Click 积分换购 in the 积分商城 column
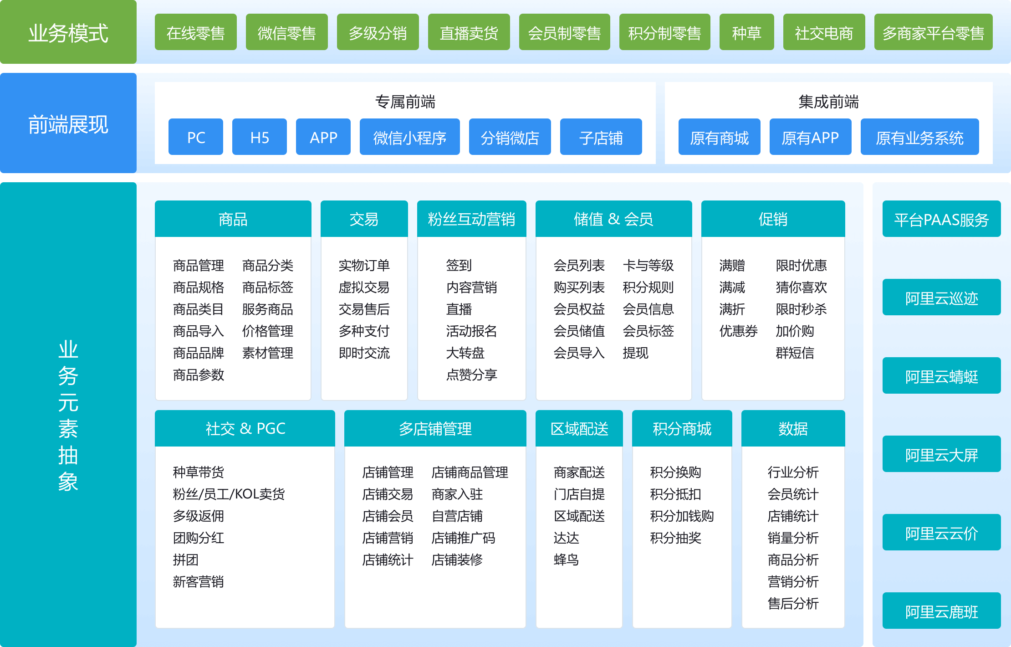The width and height of the screenshot is (1011, 647). click(x=675, y=472)
